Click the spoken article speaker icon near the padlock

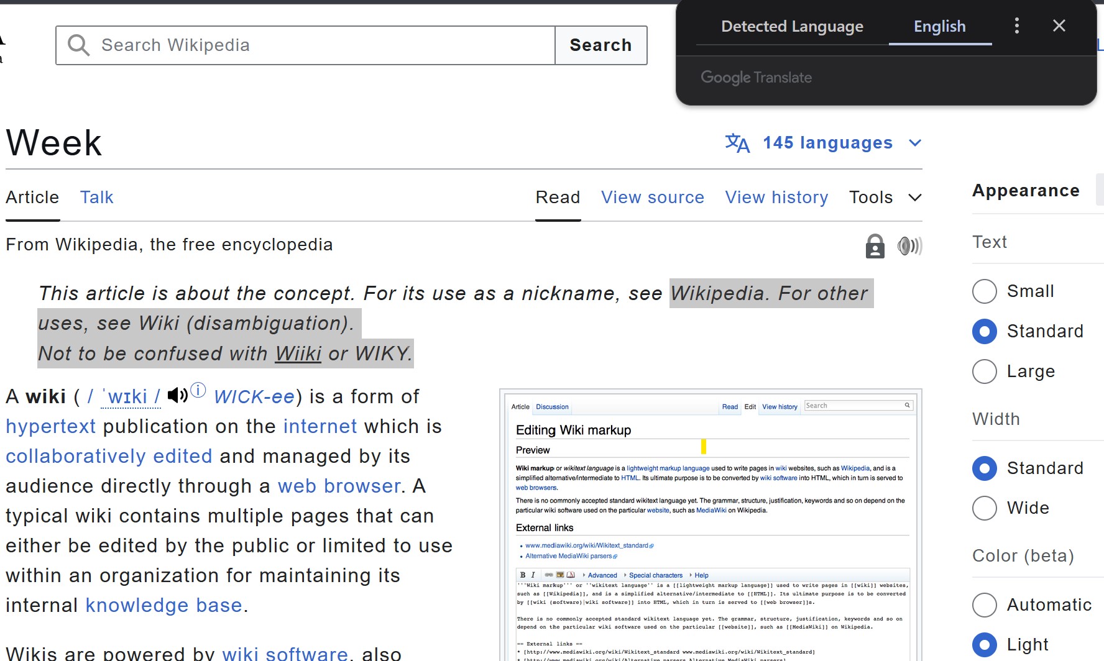[909, 246]
